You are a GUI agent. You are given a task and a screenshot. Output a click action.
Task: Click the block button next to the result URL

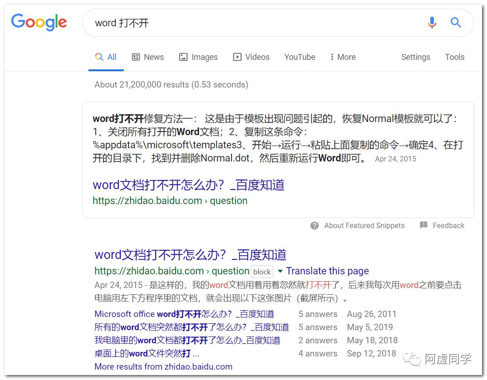tap(262, 272)
